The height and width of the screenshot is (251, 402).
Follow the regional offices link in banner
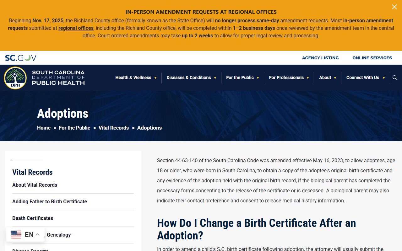point(76,28)
